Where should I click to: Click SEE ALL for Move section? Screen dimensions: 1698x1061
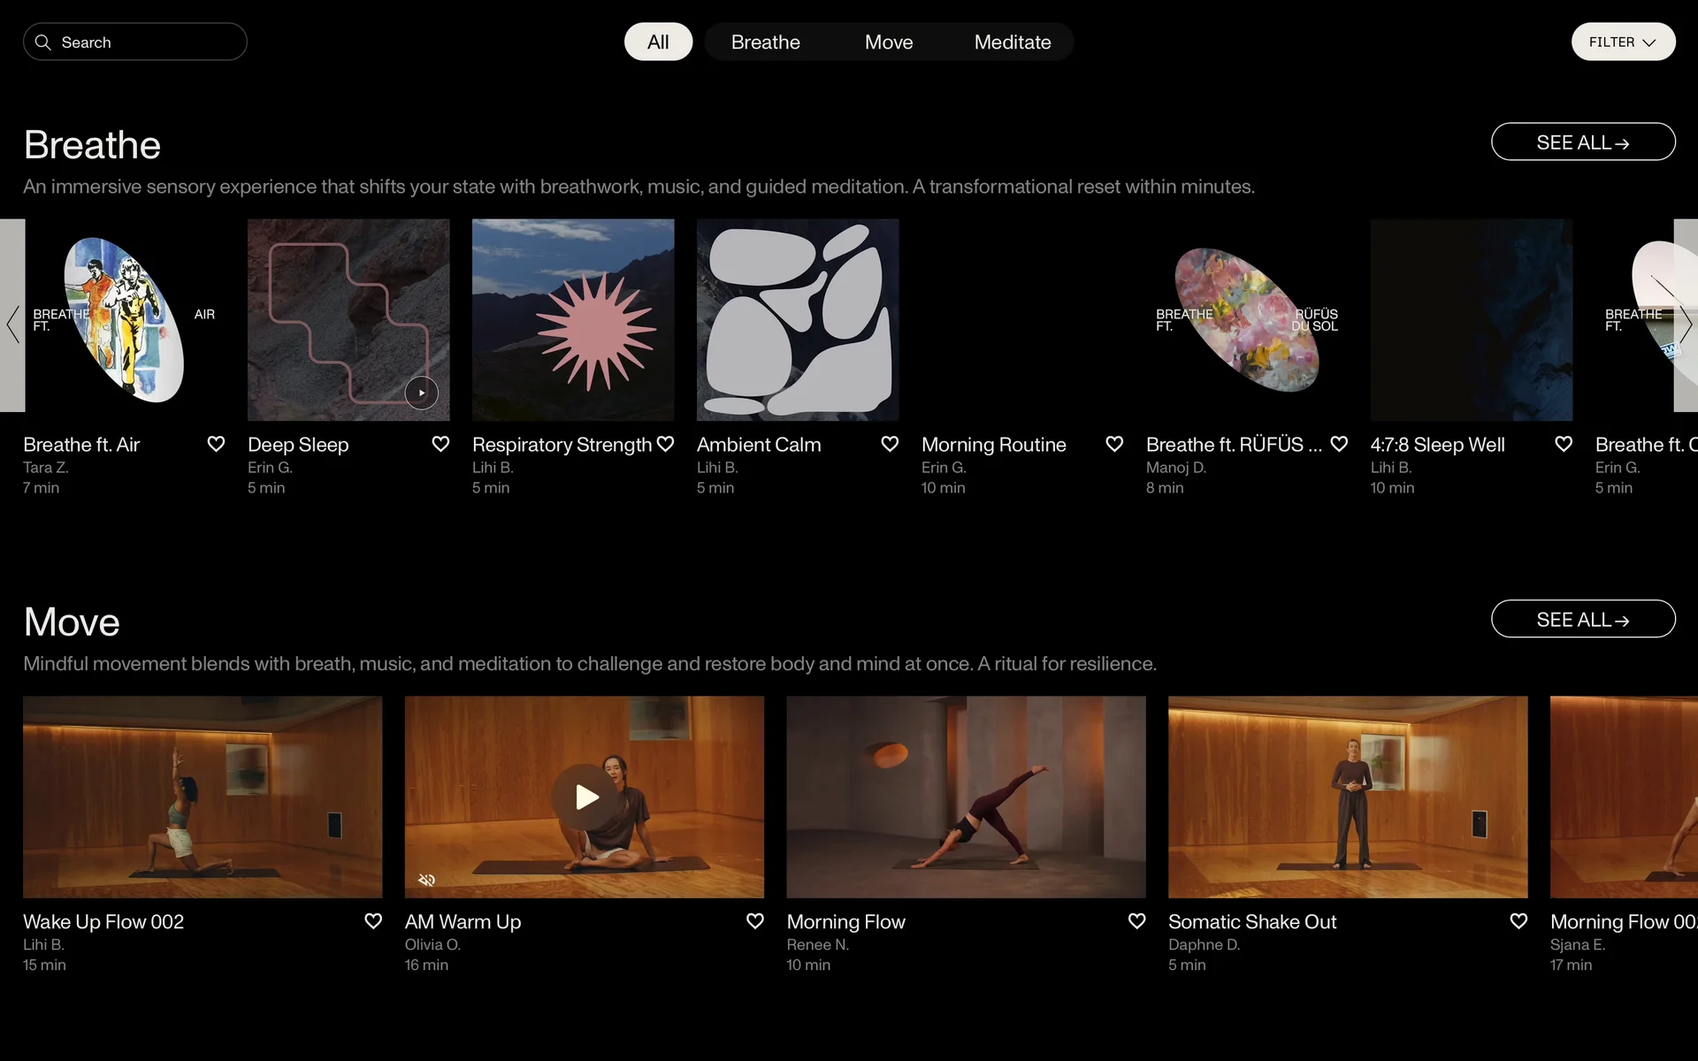coord(1582,620)
